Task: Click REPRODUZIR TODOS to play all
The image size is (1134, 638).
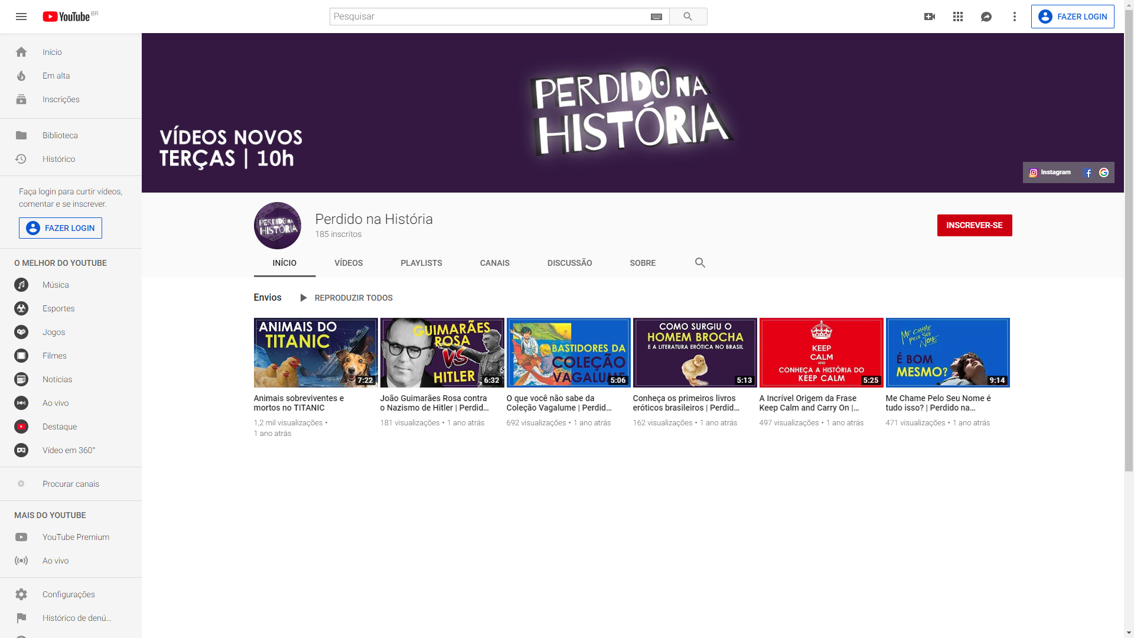Action: point(347,298)
